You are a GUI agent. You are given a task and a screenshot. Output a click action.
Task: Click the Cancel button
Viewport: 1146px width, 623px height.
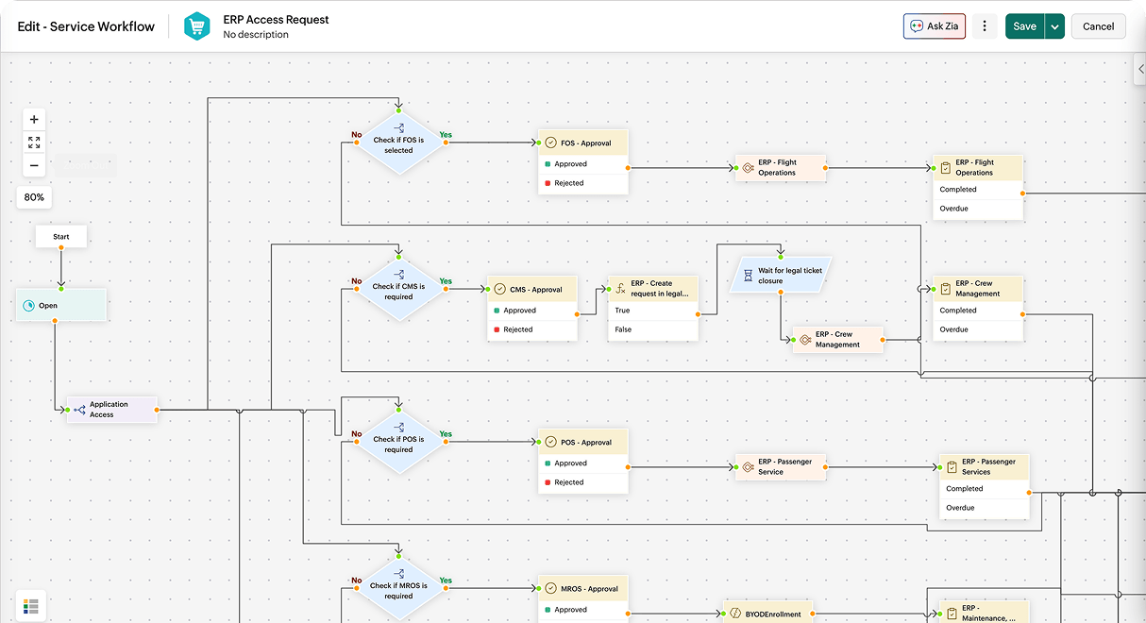tap(1098, 26)
